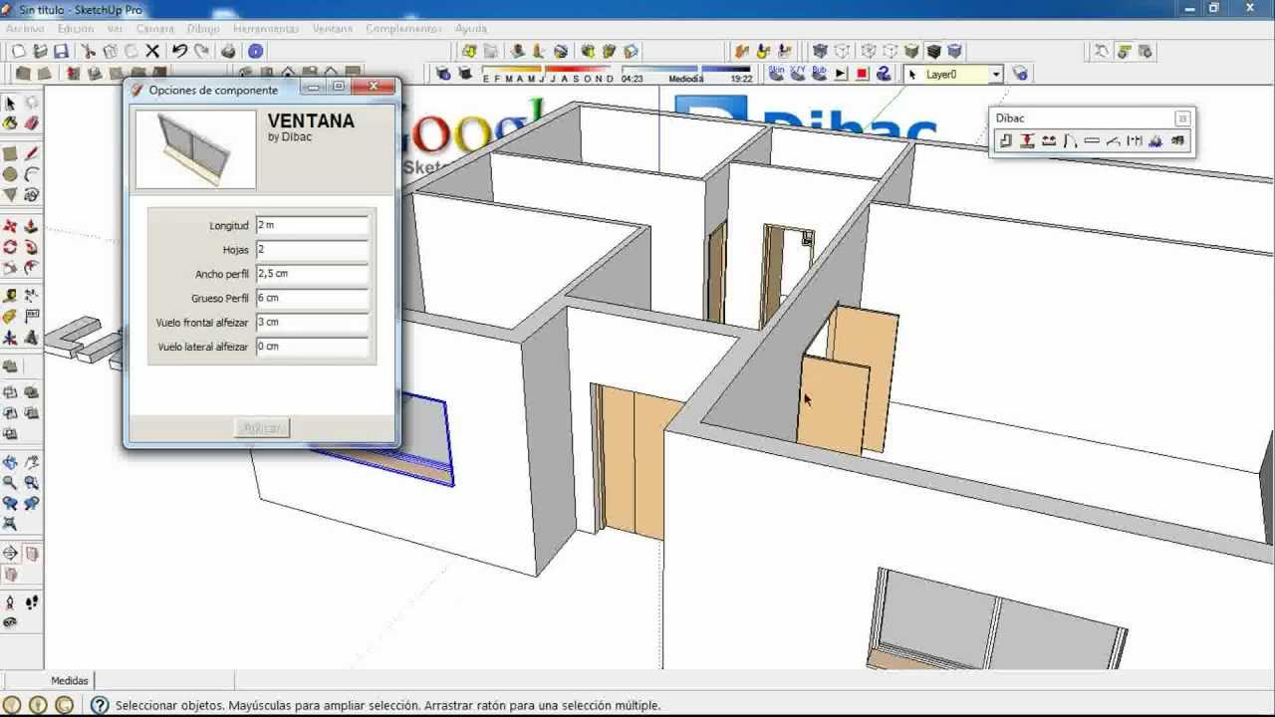The height and width of the screenshot is (717, 1275).
Task: Toggle the X/Y plugin icon
Action: 797,73
